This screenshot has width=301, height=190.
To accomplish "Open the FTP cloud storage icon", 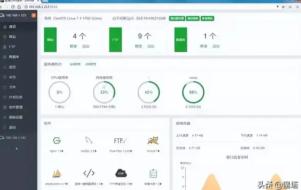I will (x=121, y=173).
